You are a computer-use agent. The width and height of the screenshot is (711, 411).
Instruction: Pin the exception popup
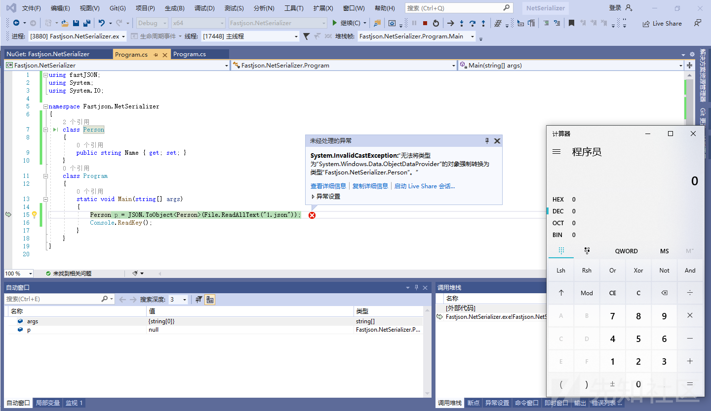click(x=487, y=141)
